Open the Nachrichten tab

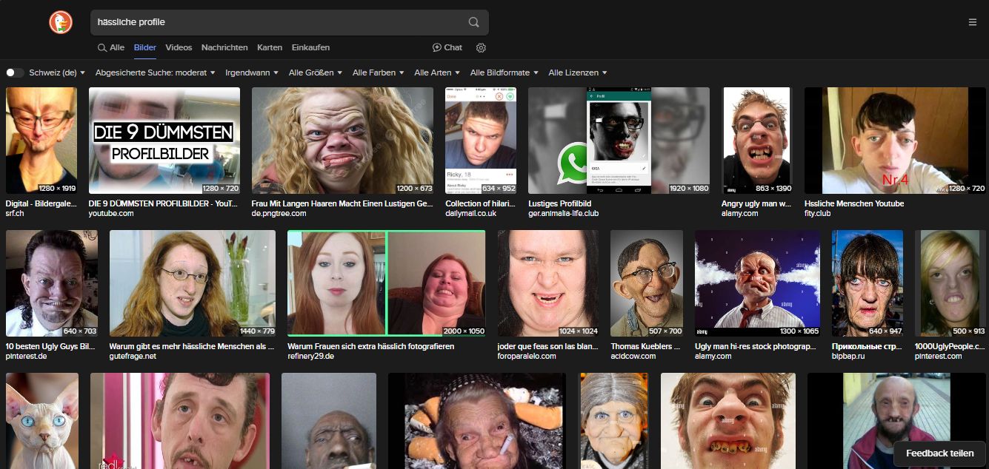coord(224,47)
